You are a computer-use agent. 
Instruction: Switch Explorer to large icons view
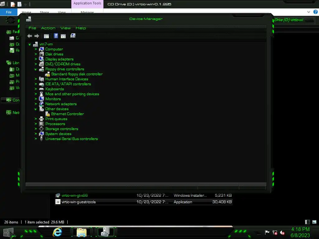pyautogui.click(x=315, y=222)
